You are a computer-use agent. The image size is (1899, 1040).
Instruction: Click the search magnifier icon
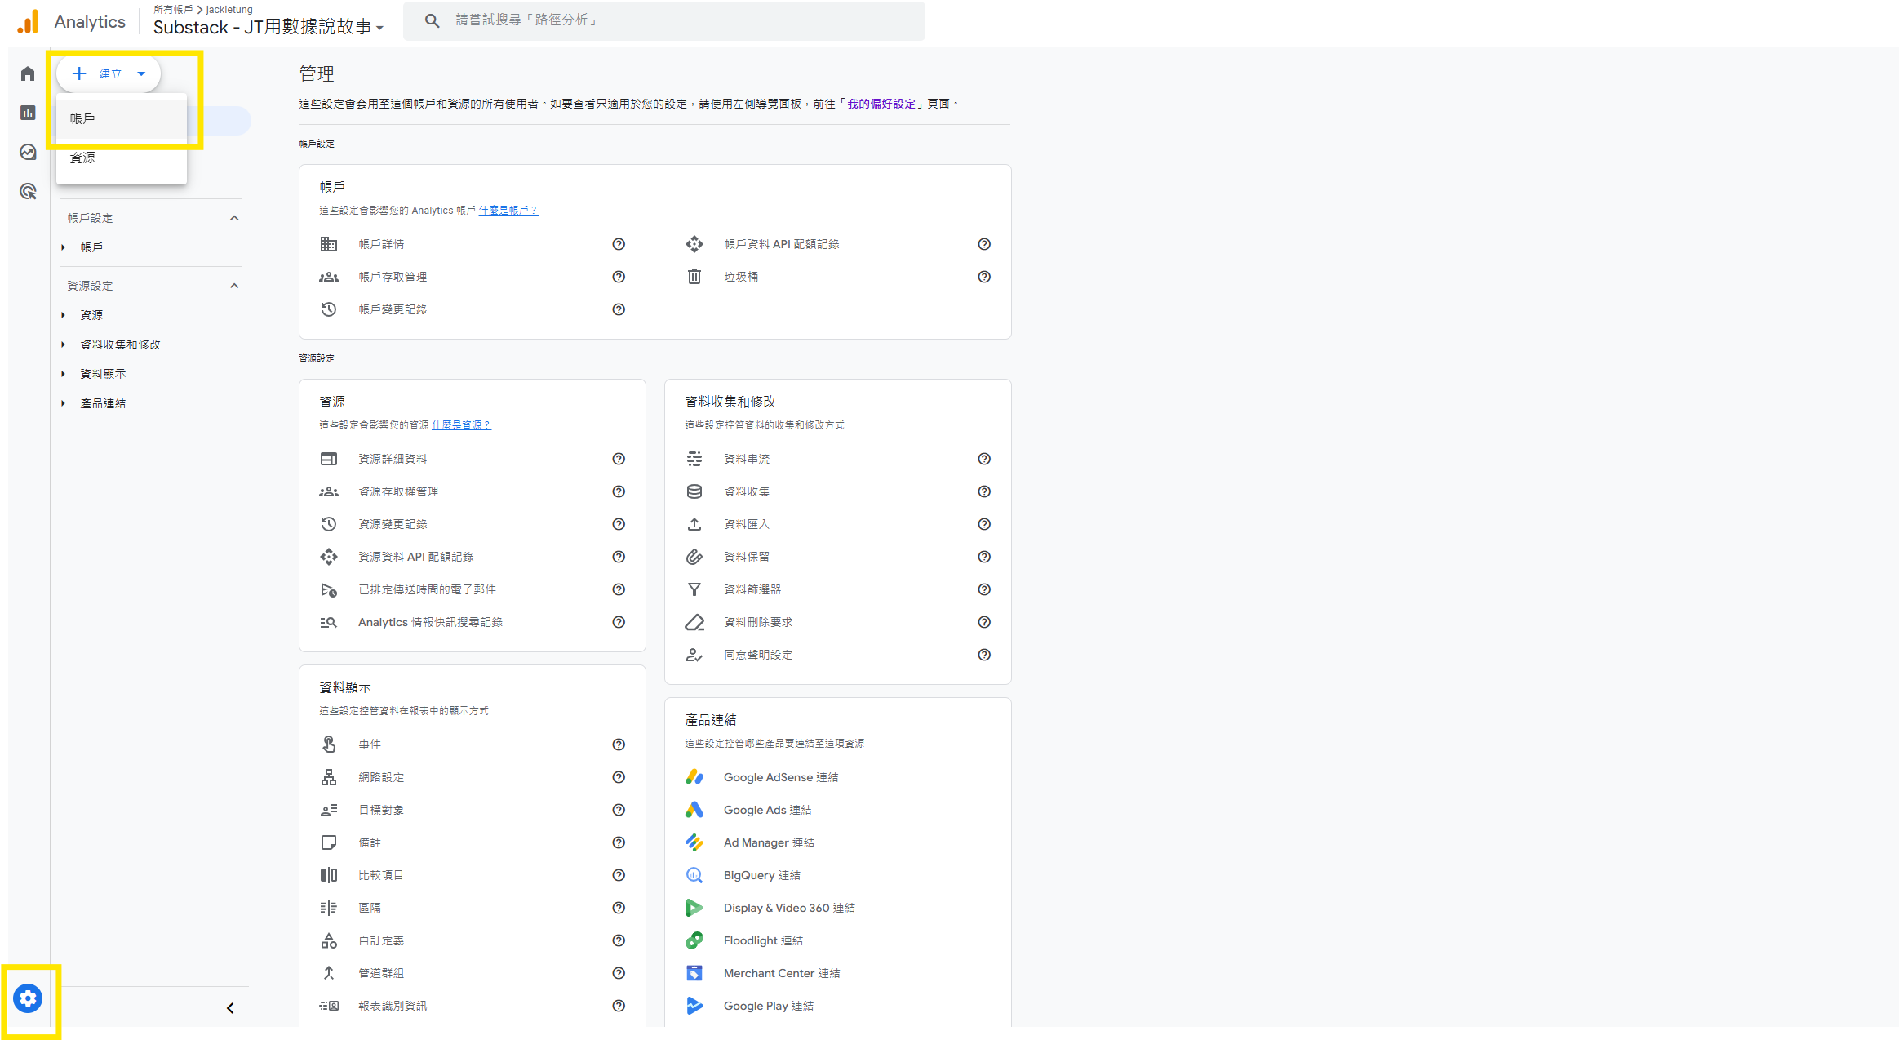[x=433, y=20]
